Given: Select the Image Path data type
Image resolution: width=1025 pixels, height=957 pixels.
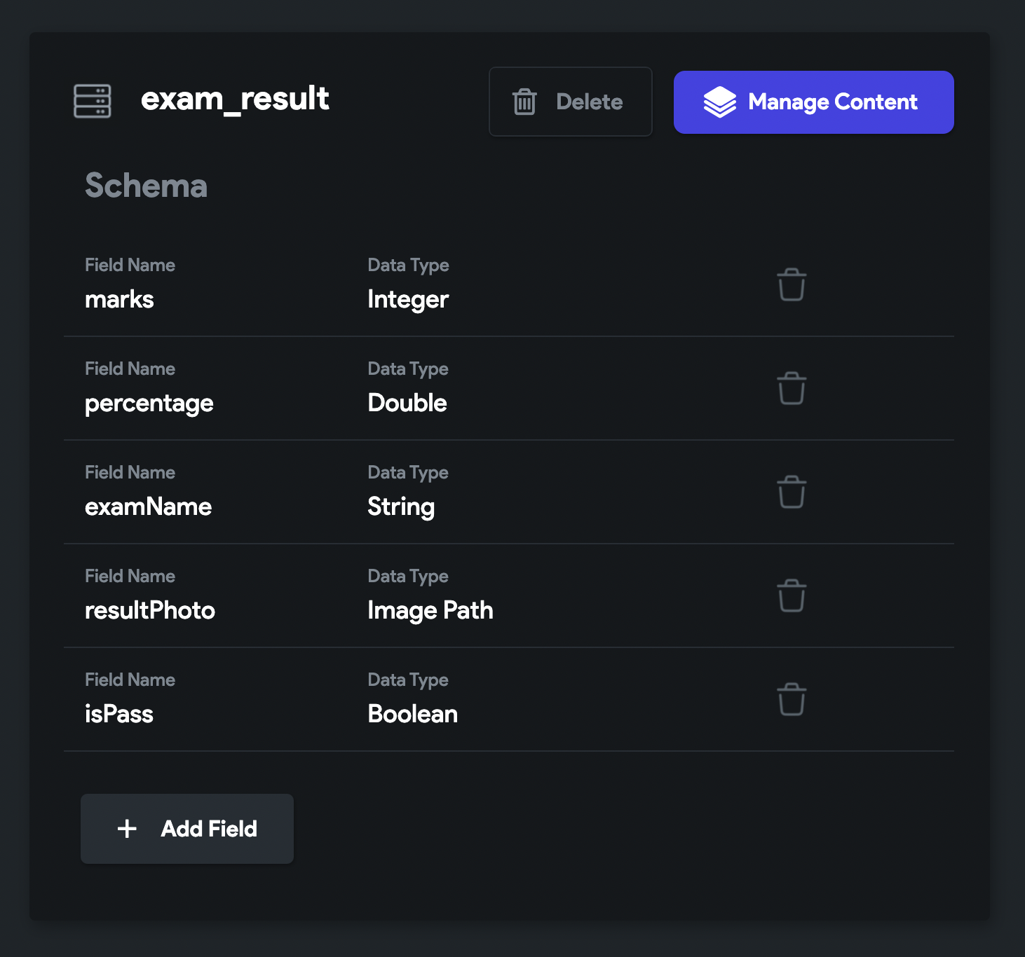Looking at the screenshot, I should [430, 611].
